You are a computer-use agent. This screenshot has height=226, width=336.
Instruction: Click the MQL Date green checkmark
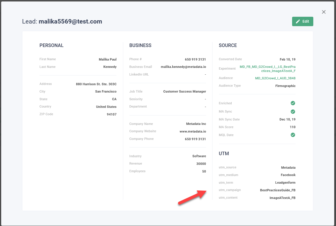[x=293, y=135]
